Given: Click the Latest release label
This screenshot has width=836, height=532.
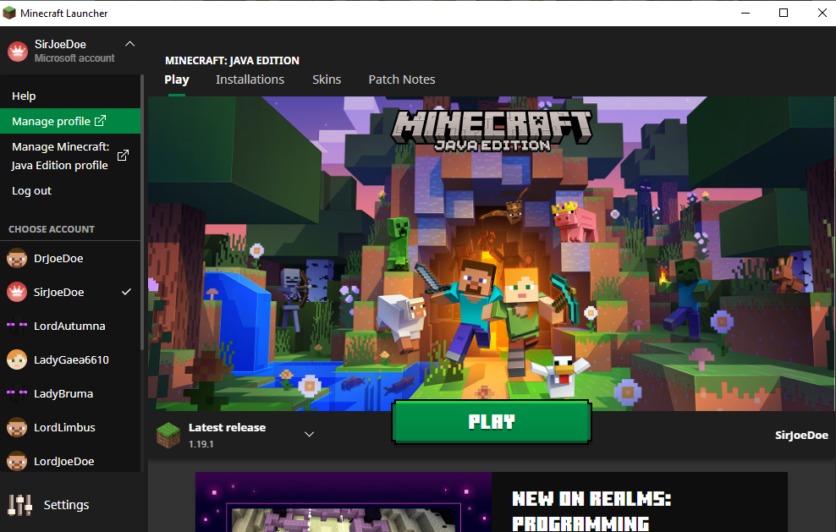Looking at the screenshot, I should [x=227, y=427].
